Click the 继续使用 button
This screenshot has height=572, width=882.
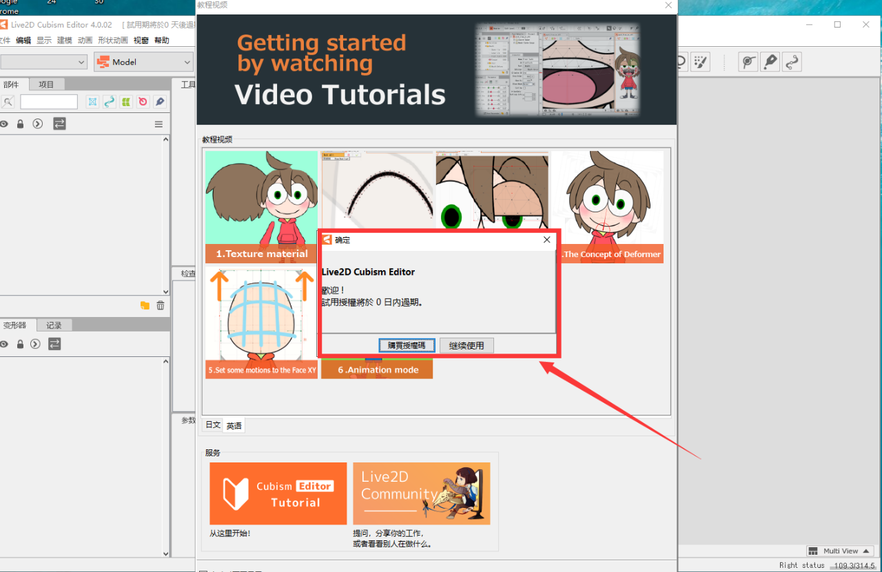click(466, 345)
